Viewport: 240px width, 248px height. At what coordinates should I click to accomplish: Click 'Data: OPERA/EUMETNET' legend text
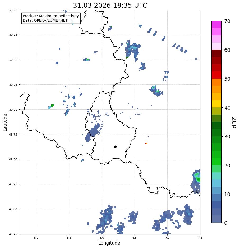click(45, 20)
